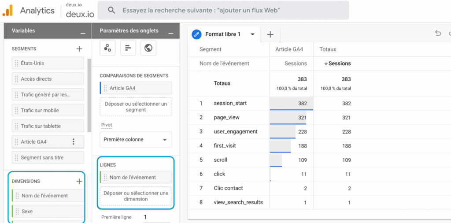Open Article GA4 segment three-dot menu
Viewport: 451px width, 223px height.
[x=74, y=141]
